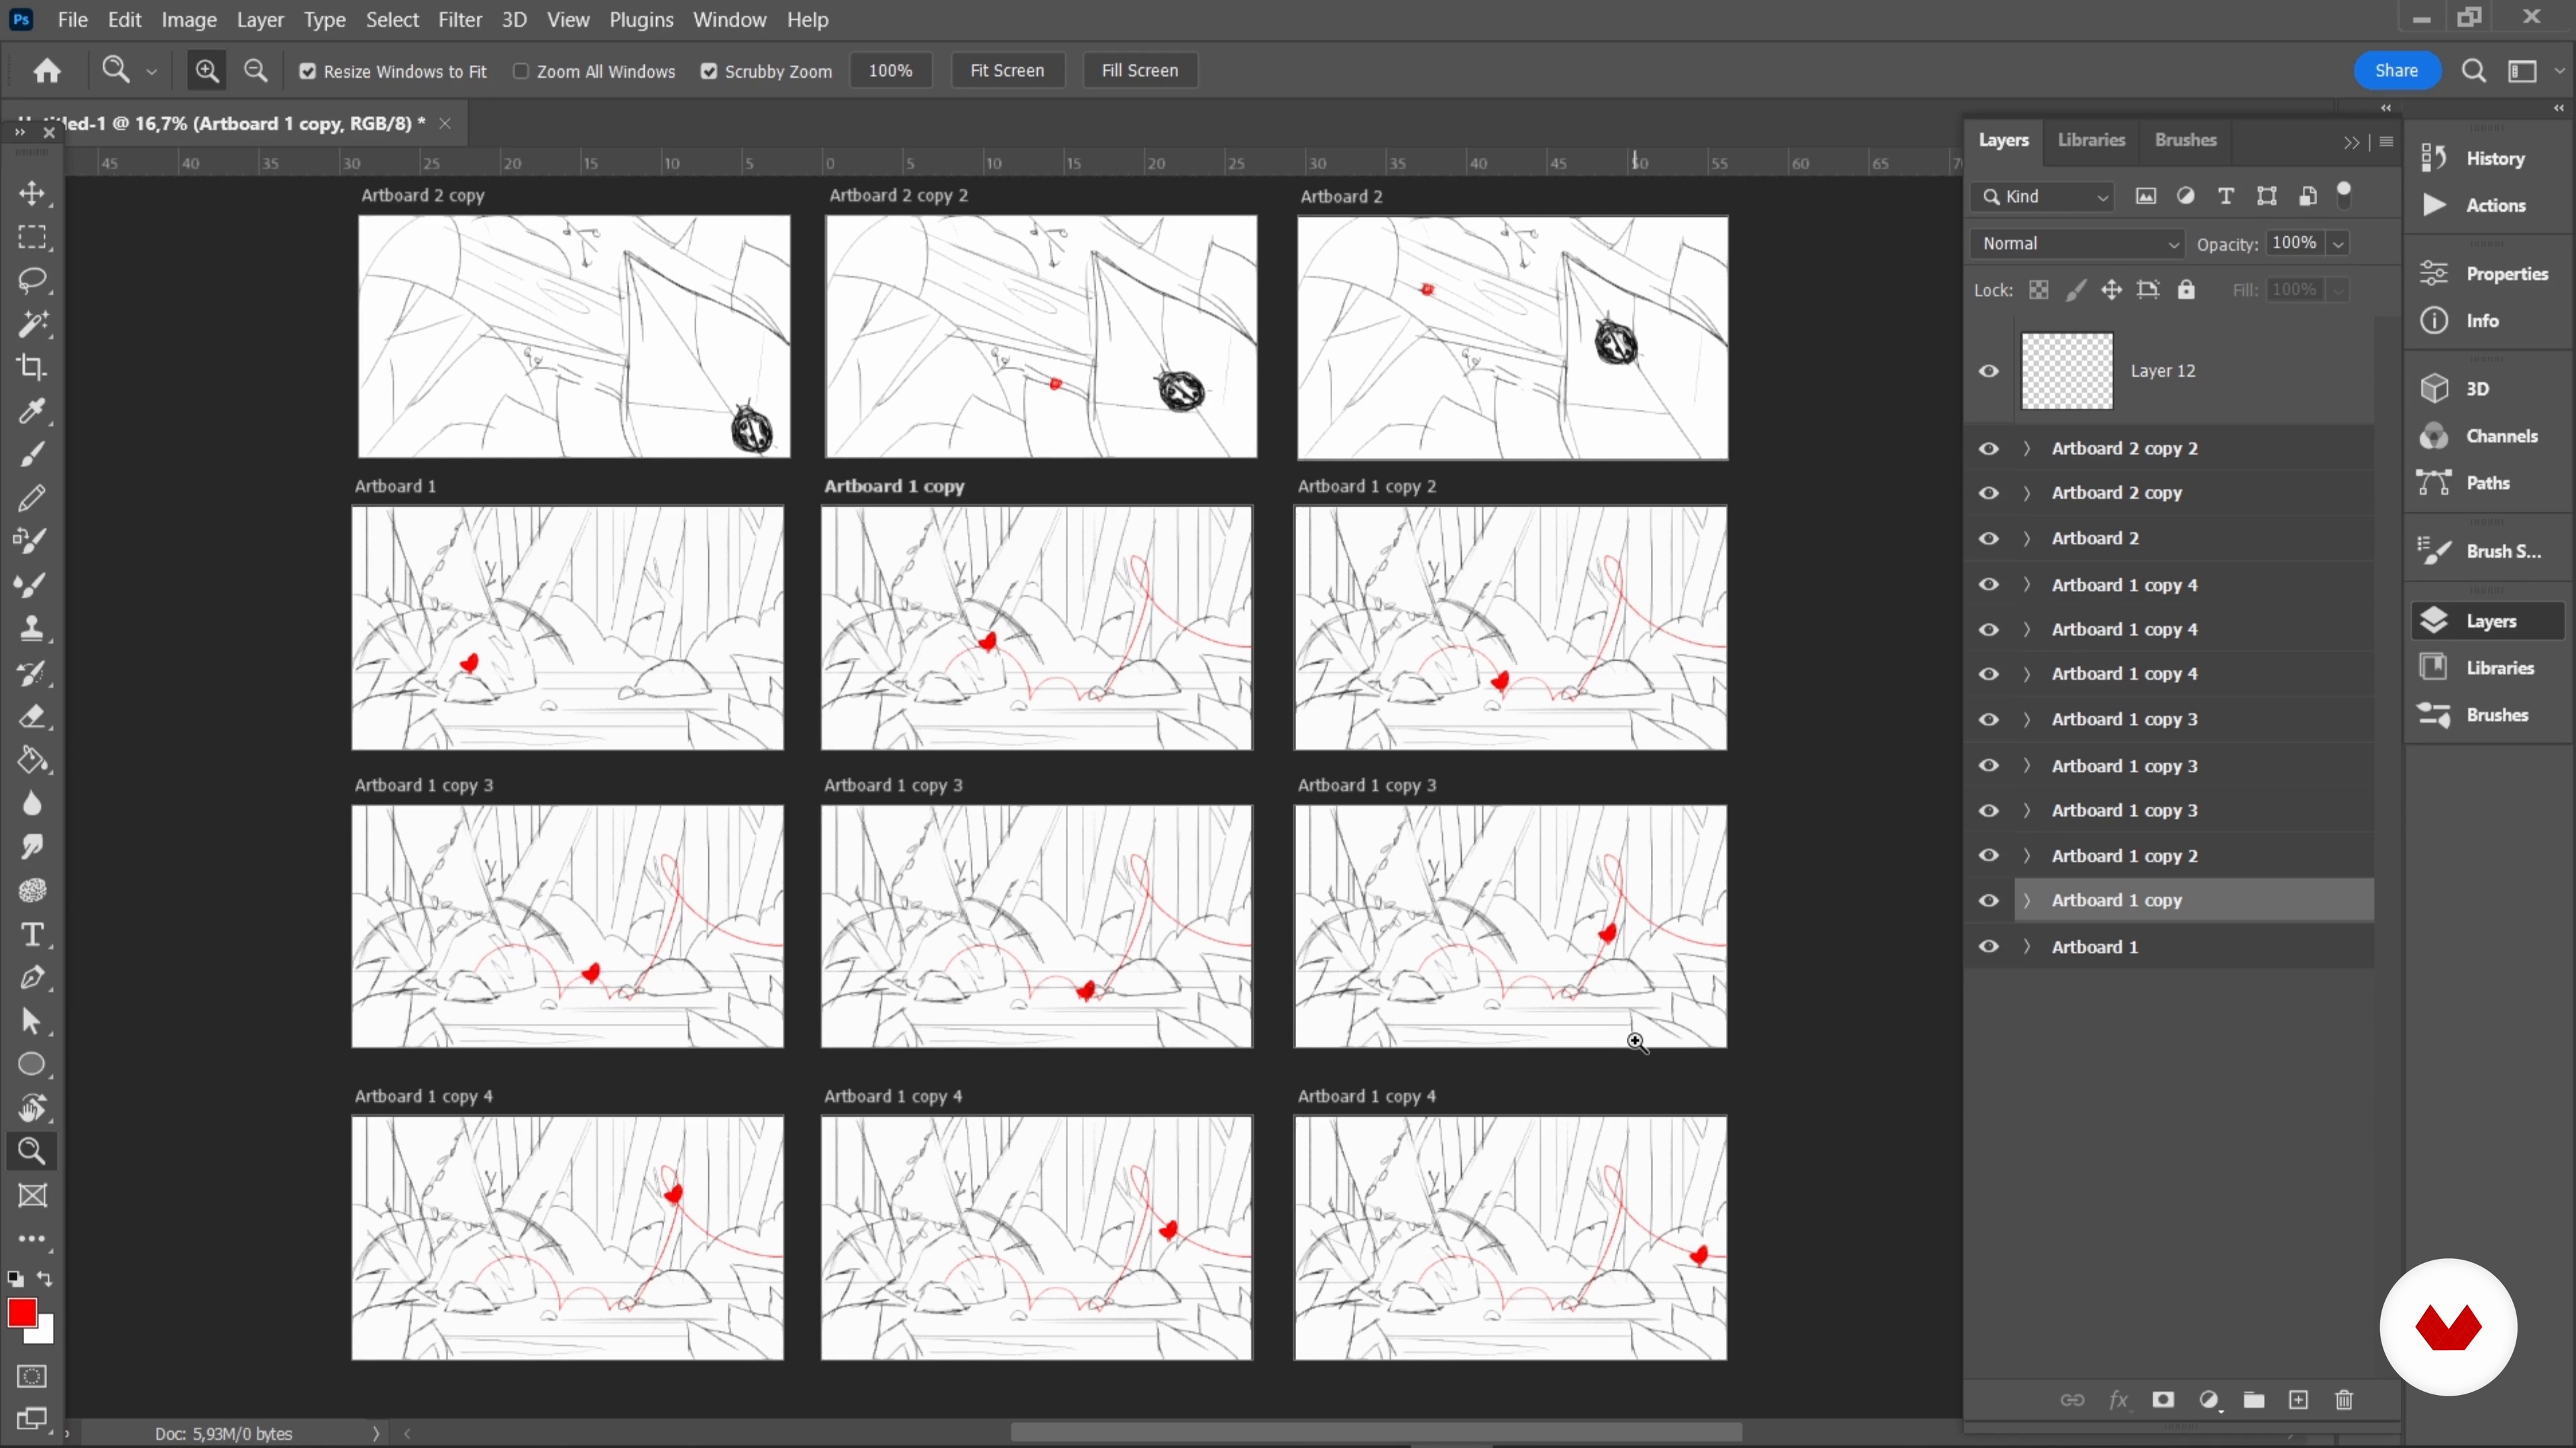
Task: Switch to Brushes tab
Action: [2185, 140]
